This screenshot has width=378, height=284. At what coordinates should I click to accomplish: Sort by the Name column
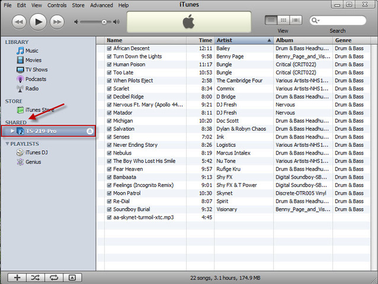(145, 40)
